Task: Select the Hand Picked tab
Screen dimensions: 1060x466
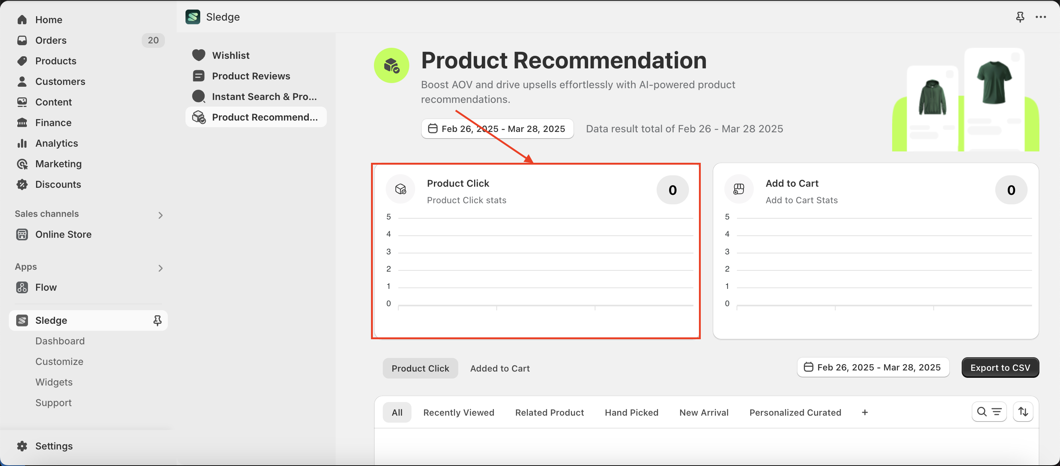Action: 631,412
